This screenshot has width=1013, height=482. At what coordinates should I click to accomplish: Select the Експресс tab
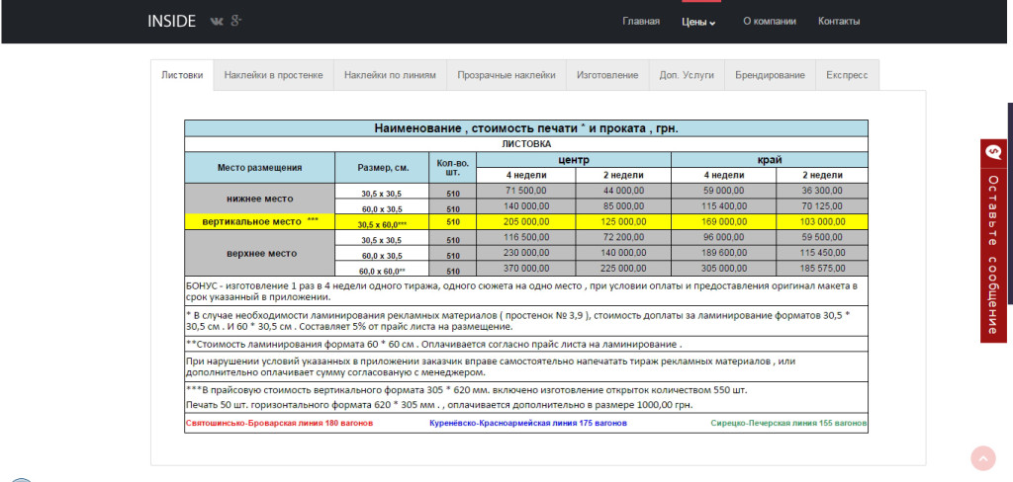click(847, 75)
